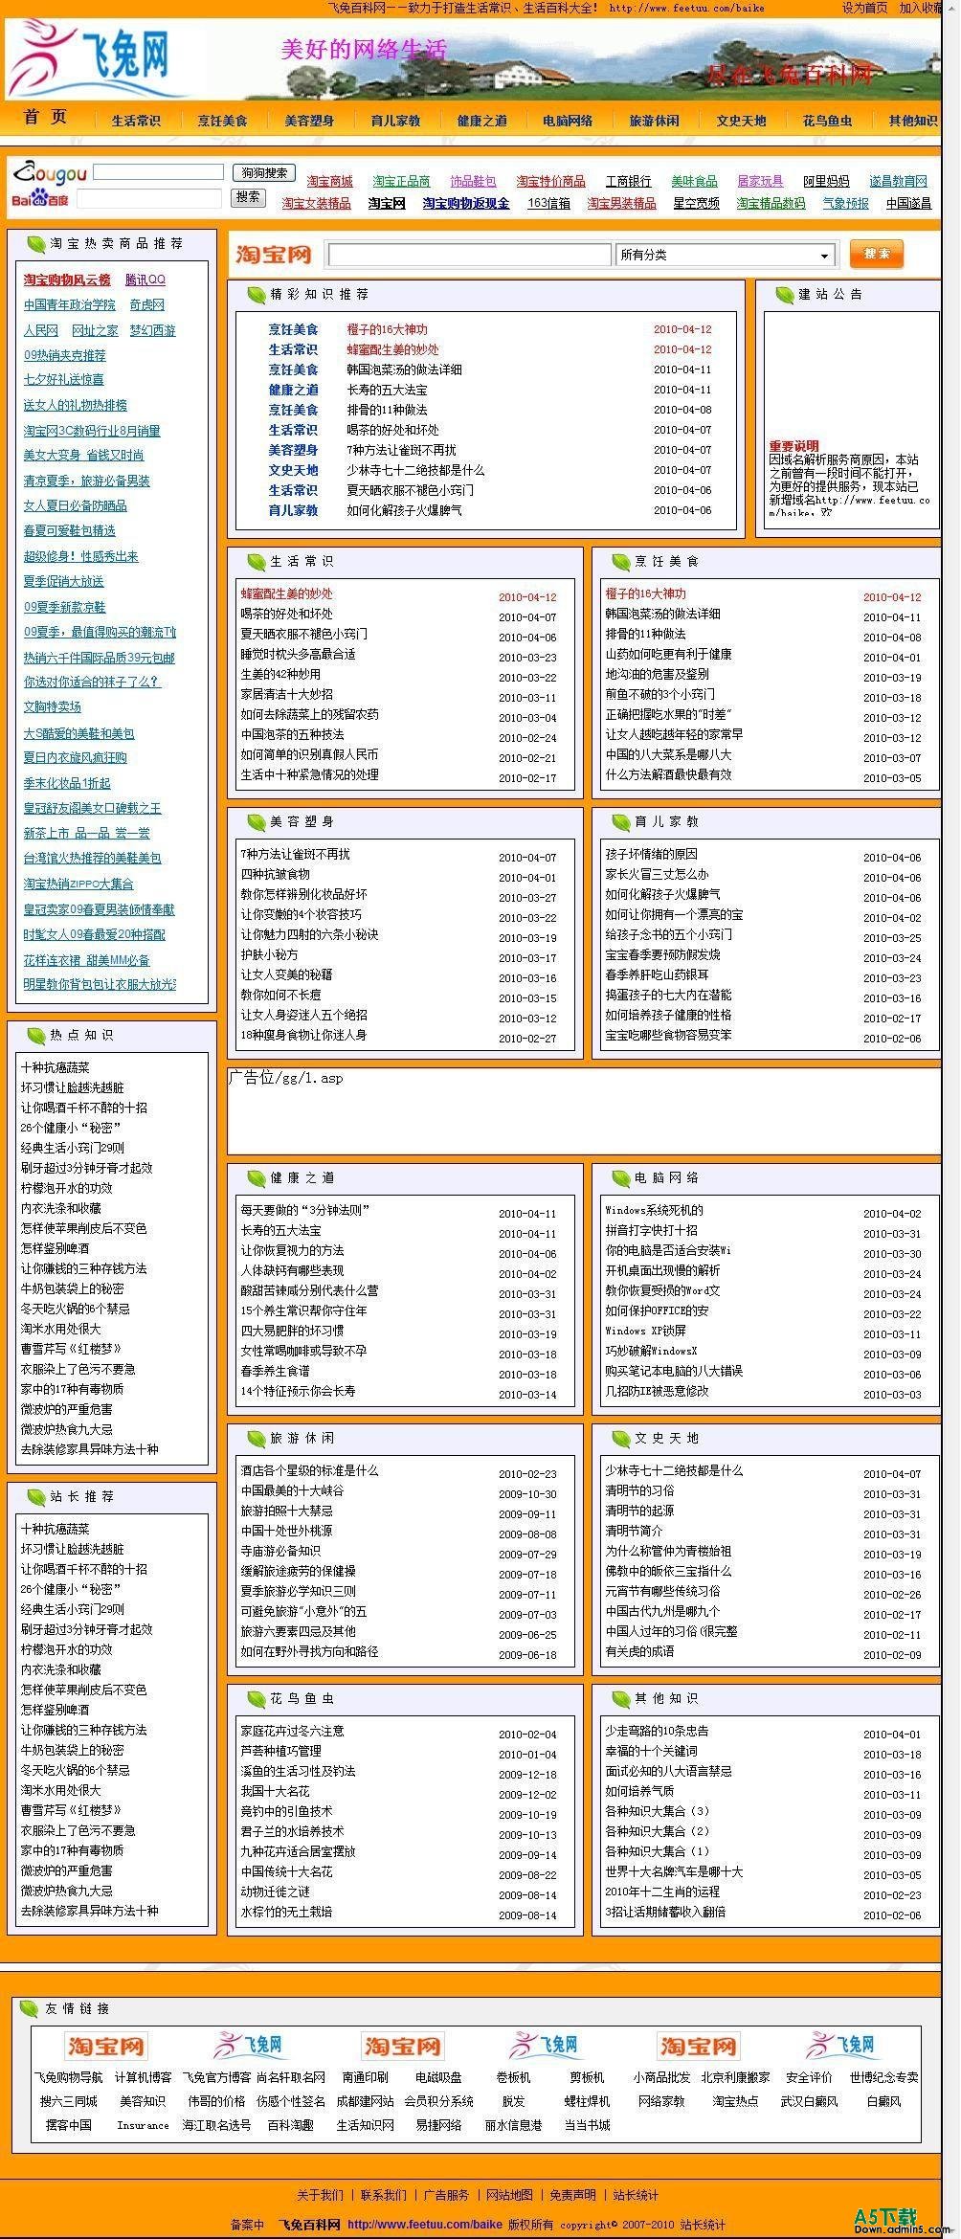
Task: Open 酒店各个星级的标准是什么 article
Action: point(309,1470)
